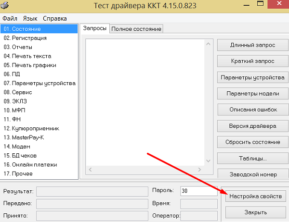The image size is (289, 222).
Task: Click the Краткий запрос button
Action: pos(253,61)
